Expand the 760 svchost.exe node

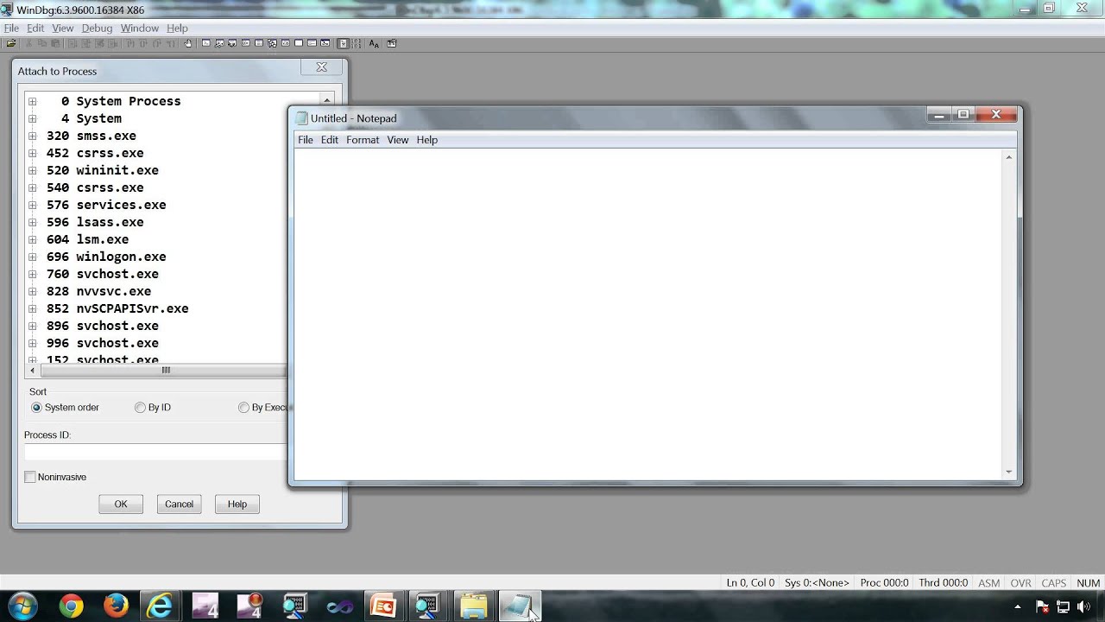[x=32, y=274]
